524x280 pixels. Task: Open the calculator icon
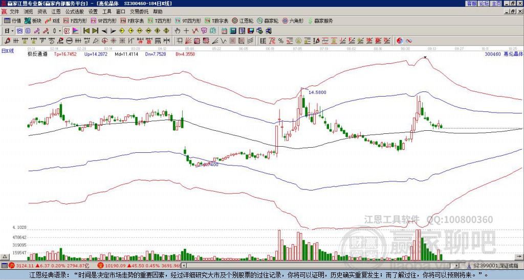[233, 31]
